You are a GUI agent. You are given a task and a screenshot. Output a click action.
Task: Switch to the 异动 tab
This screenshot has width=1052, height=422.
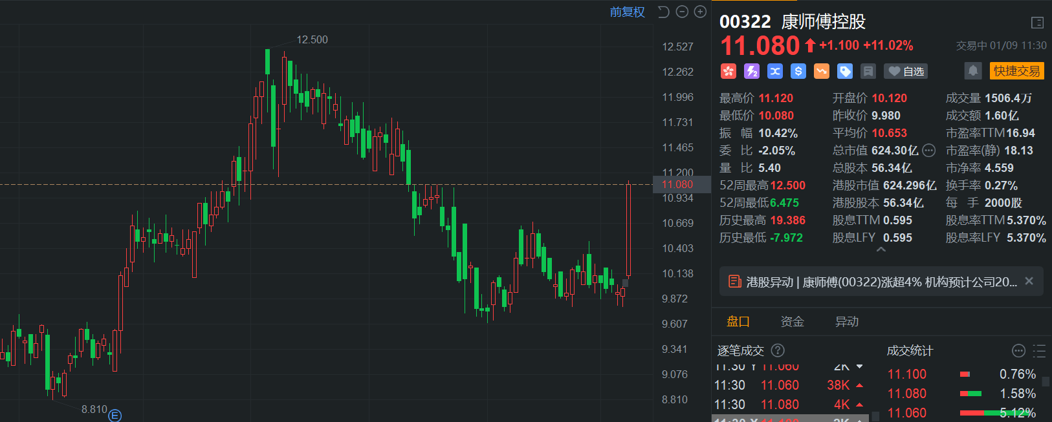[x=847, y=322]
